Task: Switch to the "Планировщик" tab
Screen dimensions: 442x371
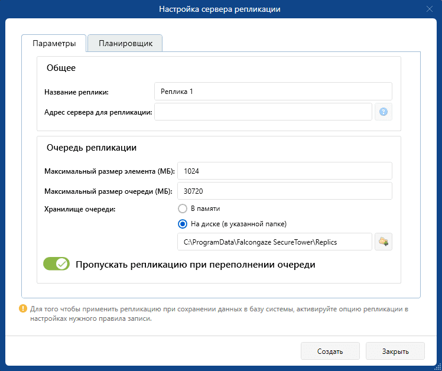Action: [x=125, y=43]
